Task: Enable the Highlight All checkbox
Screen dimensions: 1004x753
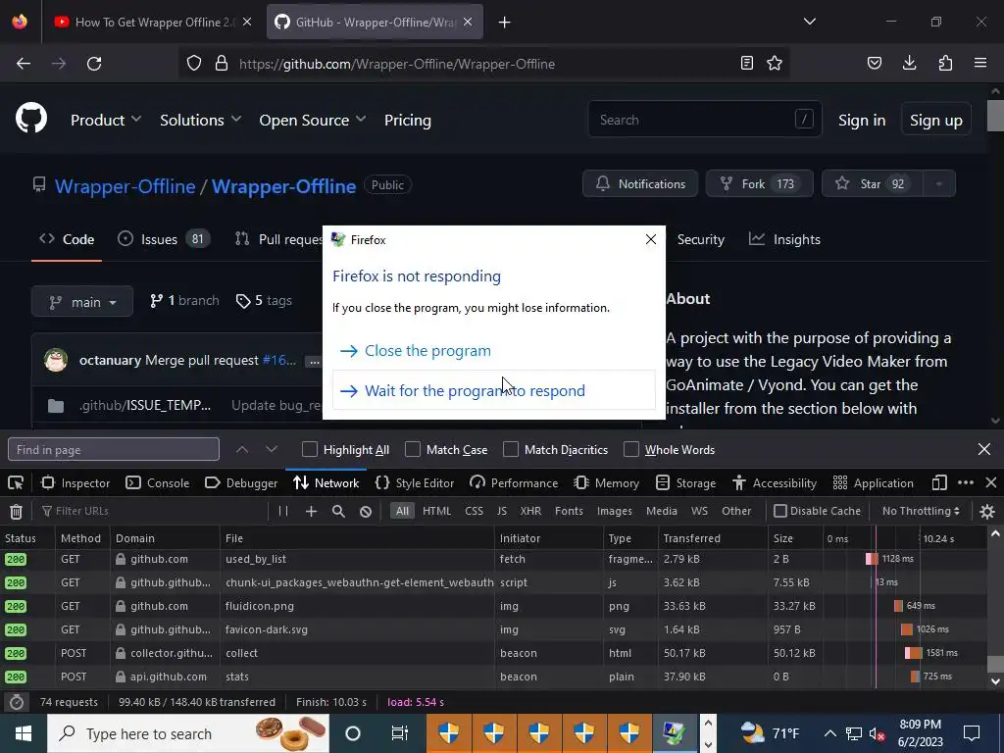Action: coord(310,449)
